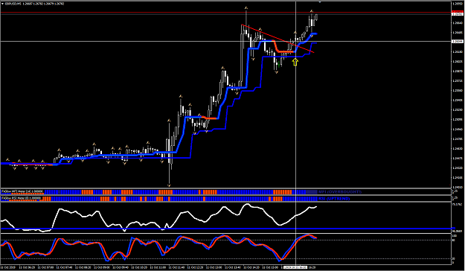Click the 11 Oct 09:00 time axis label
This screenshot has width=465, height=271.
pyautogui.click(x=102, y=267)
